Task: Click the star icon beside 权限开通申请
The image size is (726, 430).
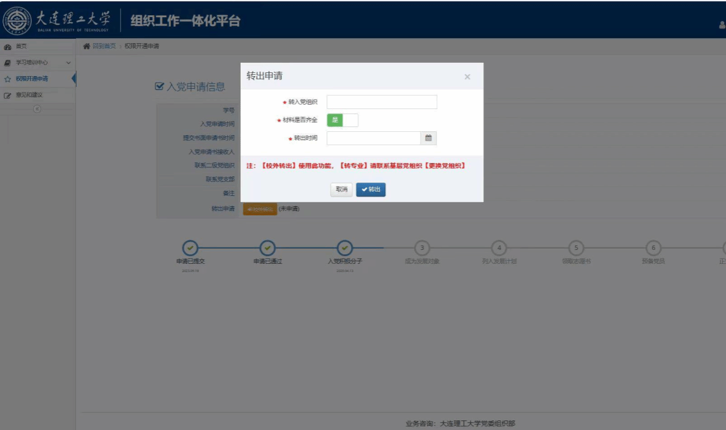Action: (8, 79)
